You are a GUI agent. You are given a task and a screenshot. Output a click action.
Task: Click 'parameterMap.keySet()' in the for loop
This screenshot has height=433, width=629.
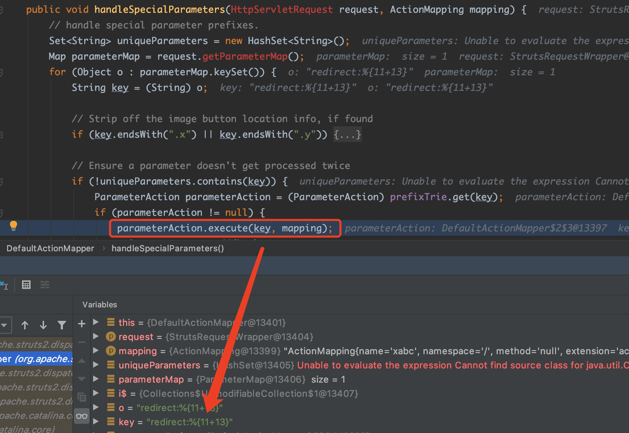pyautogui.click(x=202, y=72)
